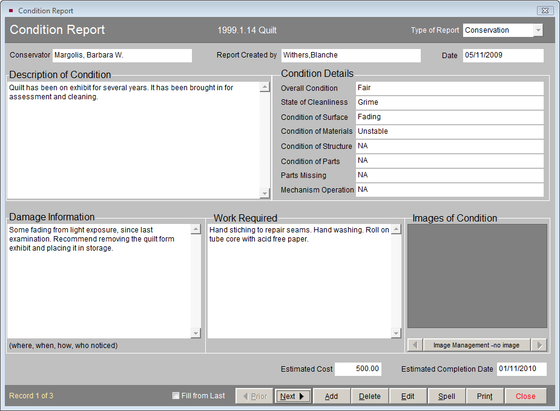The image size is (560, 411).
Task: Click the Conservator name field
Action: click(x=121, y=55)
